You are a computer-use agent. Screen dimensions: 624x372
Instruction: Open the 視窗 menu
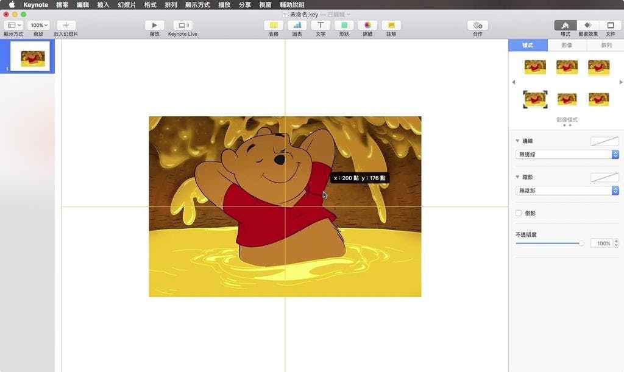tap(266, 5)
